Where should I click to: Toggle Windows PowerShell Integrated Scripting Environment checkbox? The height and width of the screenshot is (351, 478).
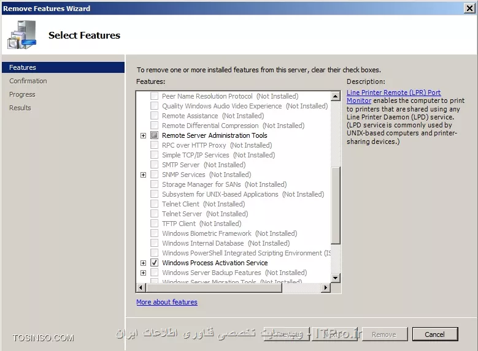(154, 252)
